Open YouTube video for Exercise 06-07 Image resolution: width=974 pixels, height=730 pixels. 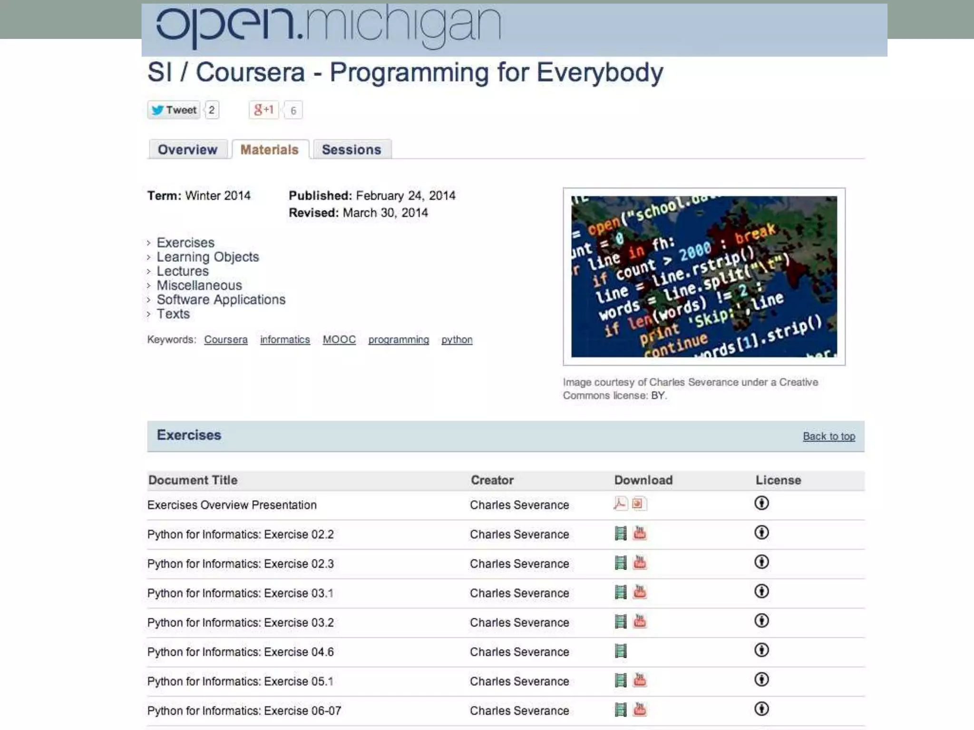[x=640, y=710]
